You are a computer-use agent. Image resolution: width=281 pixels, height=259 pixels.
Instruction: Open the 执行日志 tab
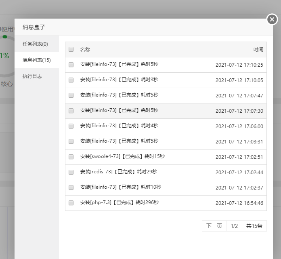[37, 76]
